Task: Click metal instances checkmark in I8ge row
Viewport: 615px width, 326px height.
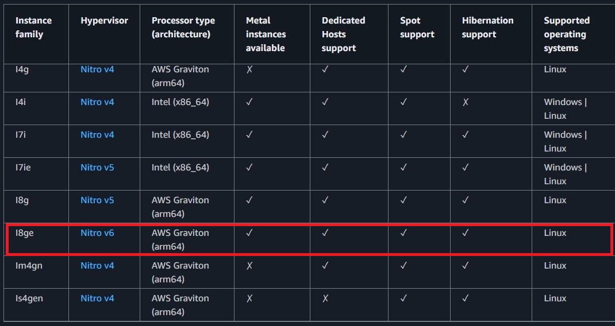Action: [249, 233]
